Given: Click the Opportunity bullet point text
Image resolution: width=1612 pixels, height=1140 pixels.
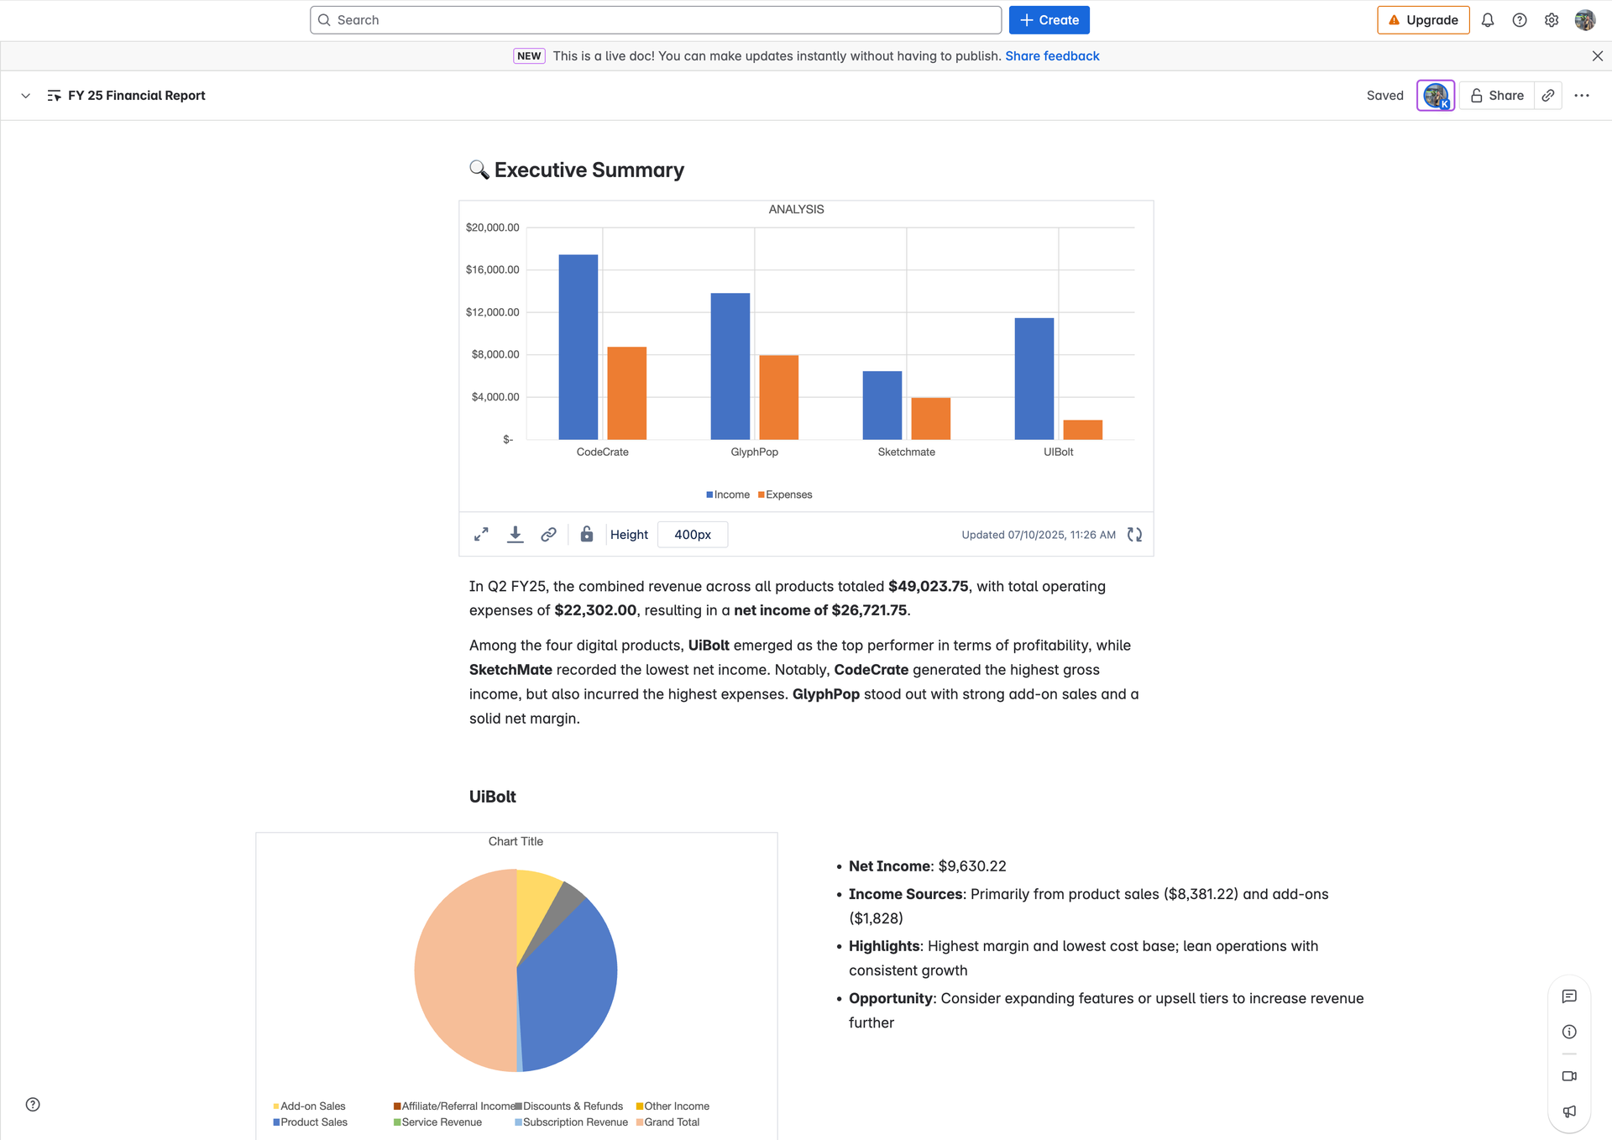Looking at the screenshot, I should 1106,1011.
